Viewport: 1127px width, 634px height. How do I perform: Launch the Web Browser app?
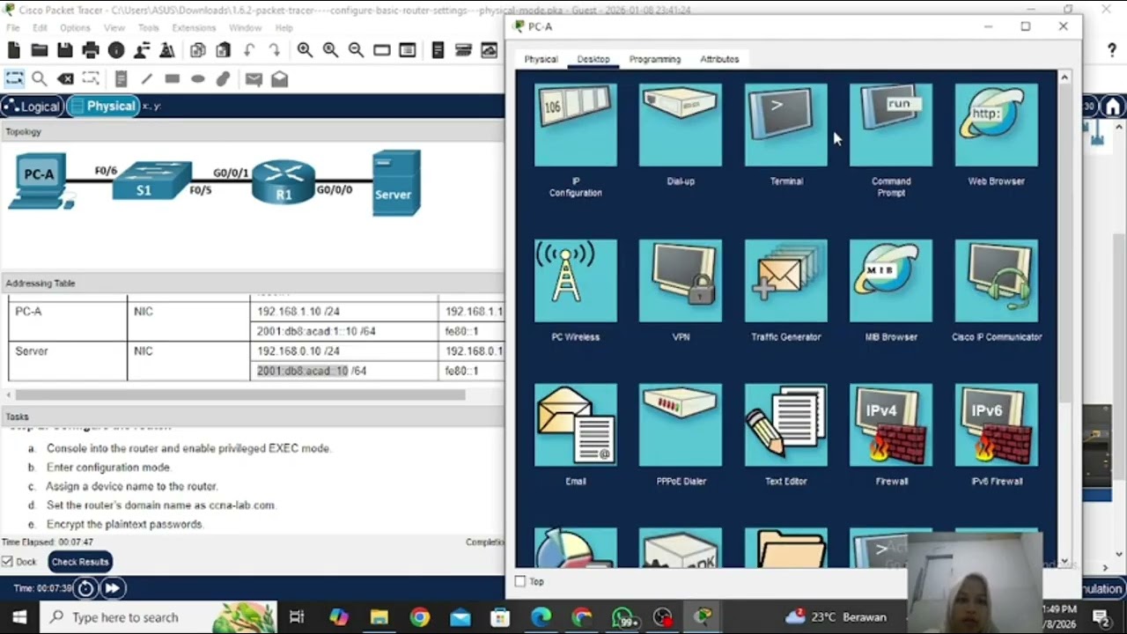tap(996, 125)
